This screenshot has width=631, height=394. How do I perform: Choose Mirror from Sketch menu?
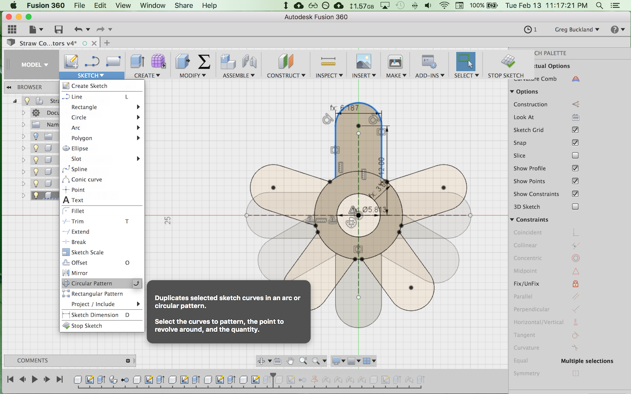(102, 273)
